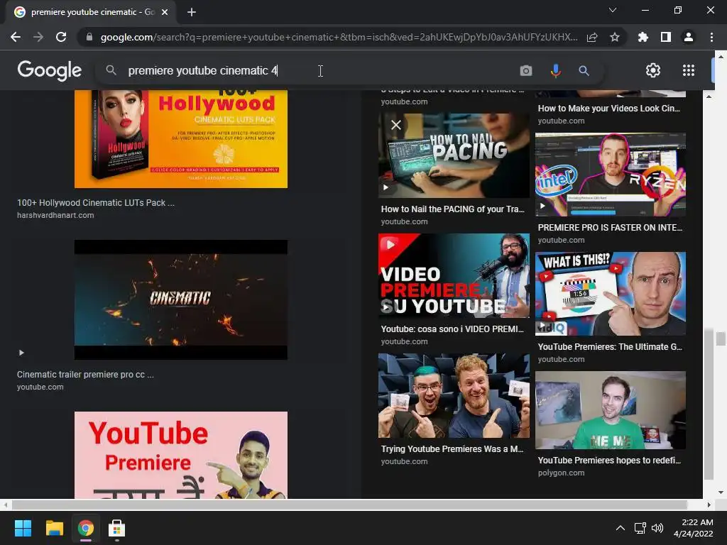The width and height of the screenshot is (727, 545).
Task: Visit harshvardhanart.com source link
Action: [x=55, y=215]
